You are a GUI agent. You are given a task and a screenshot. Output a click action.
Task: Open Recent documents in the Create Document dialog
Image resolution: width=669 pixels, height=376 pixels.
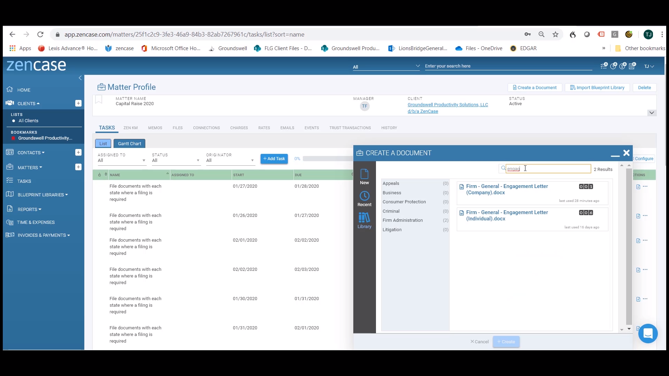[364, 198]
